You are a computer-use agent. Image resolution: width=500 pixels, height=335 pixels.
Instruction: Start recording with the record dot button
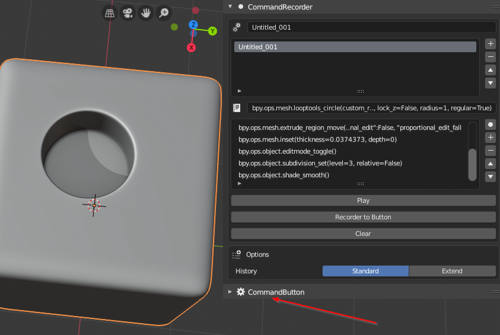pos(491,125)
